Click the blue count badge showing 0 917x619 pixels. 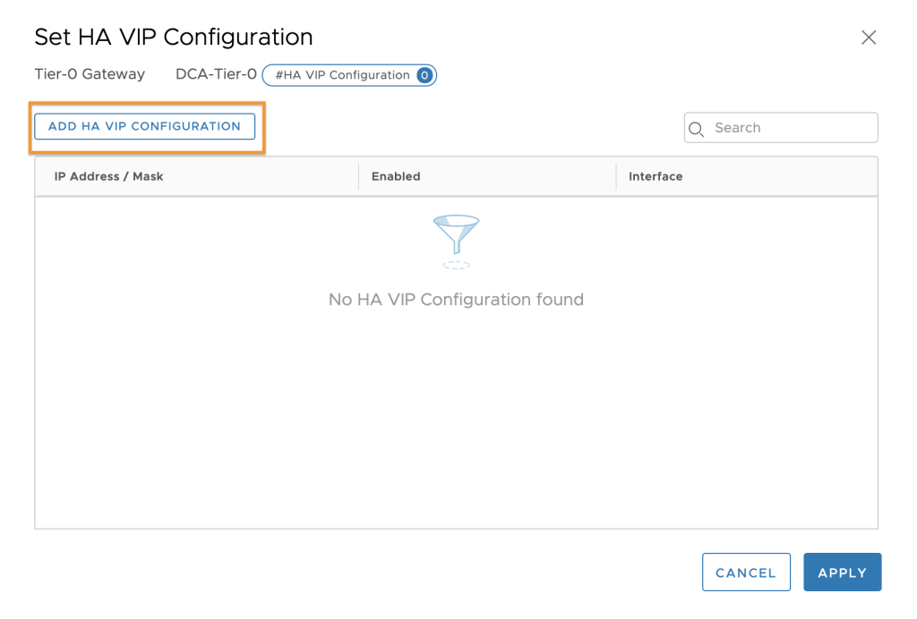coord(424,75)
